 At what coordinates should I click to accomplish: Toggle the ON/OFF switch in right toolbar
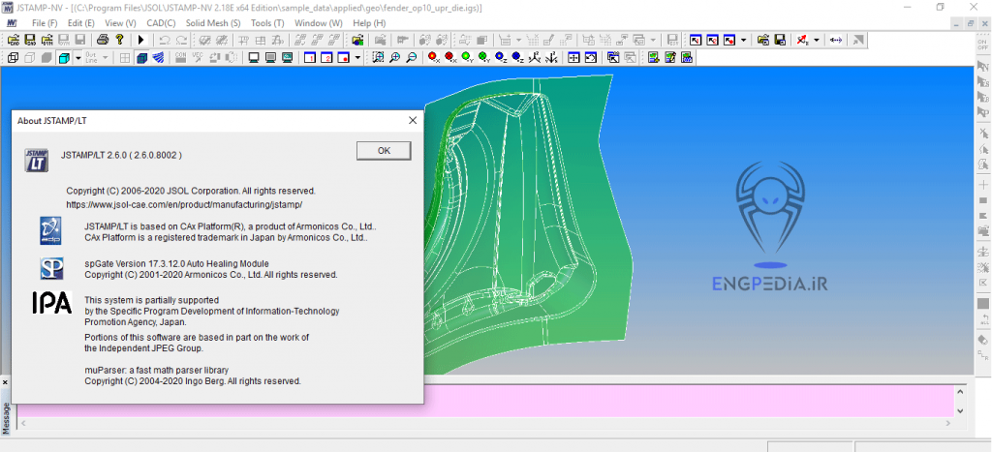pos(982,45)
